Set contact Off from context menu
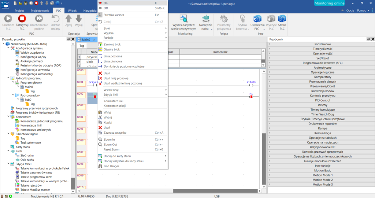Viewport: 375px width, 198px height. [x=133, y=8]
